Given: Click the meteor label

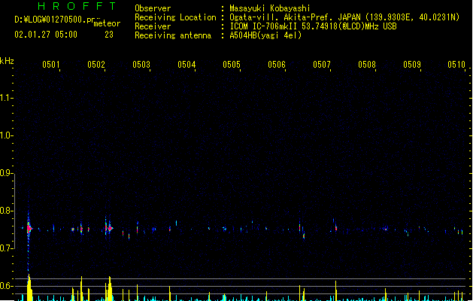Looking at the screenshot, I should coord(107,23).
